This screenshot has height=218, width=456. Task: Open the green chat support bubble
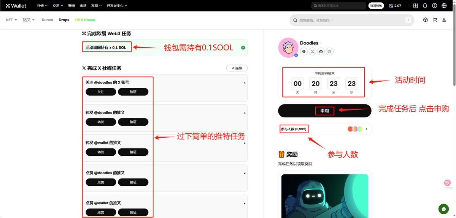click(x=443, y=209)
